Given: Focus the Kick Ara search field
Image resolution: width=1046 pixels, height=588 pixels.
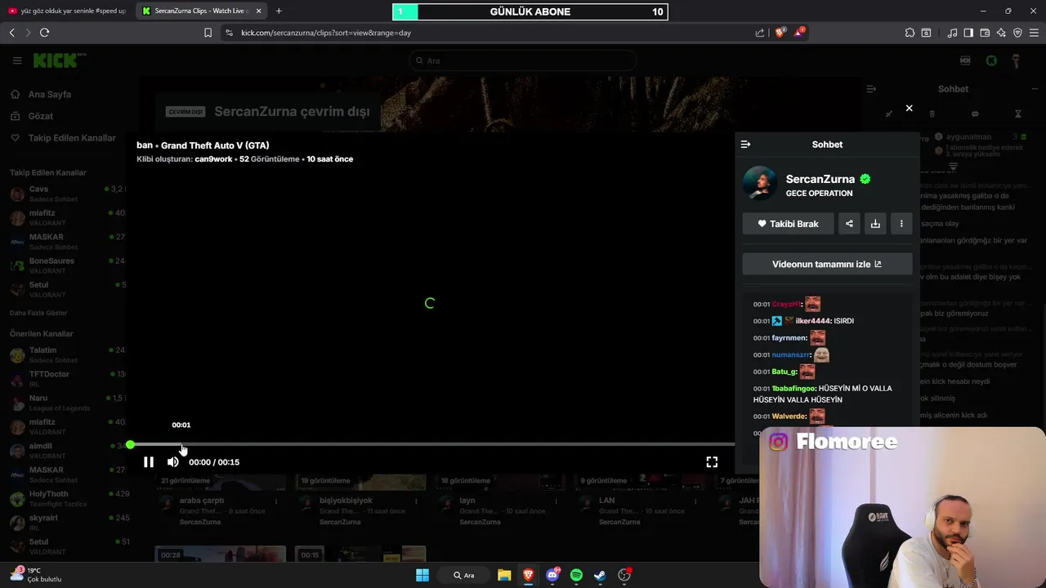Looking at the screenshot, I should pyautogui.click(x=523, y=60).
